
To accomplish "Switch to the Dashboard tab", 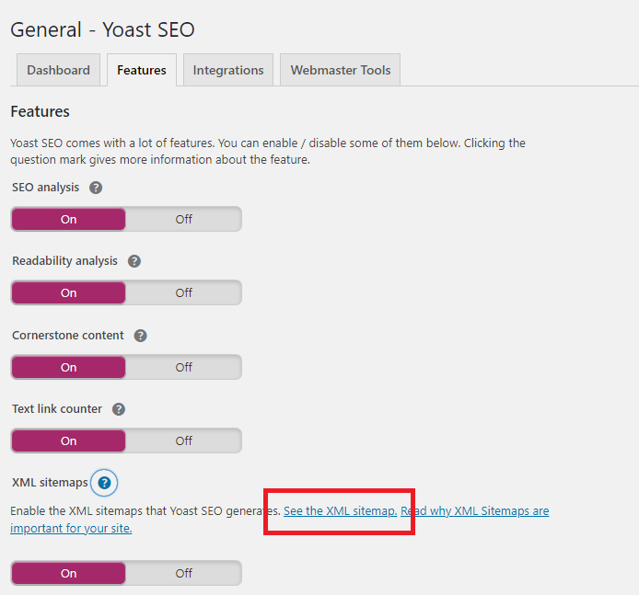I will click(58, 70).
